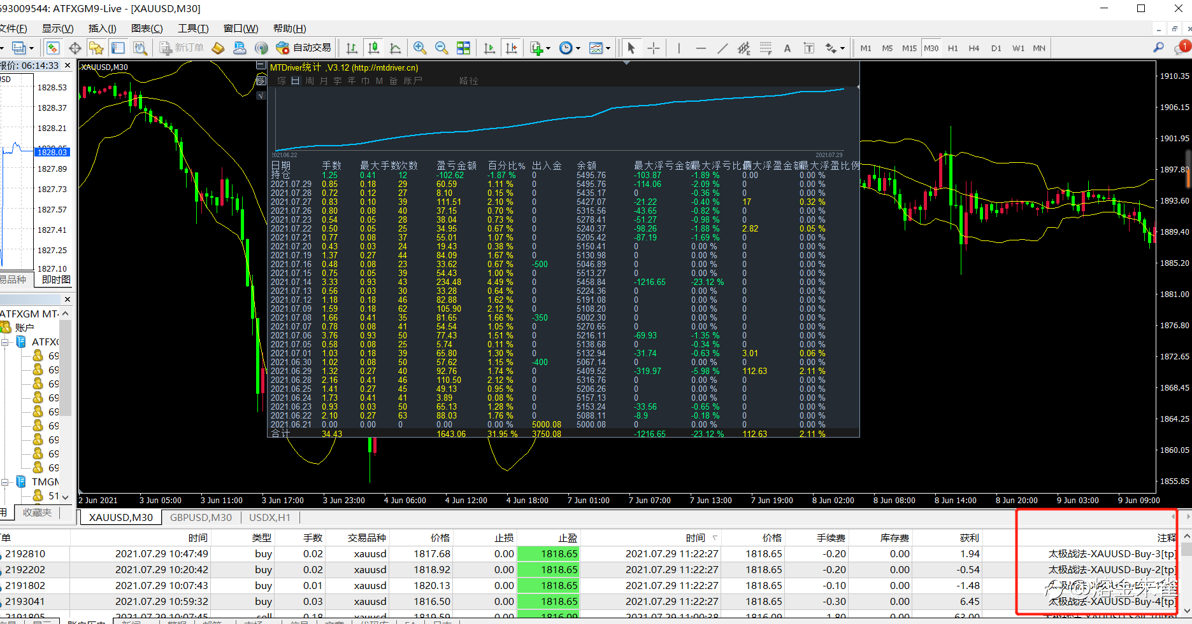Switch timeframe to M5

(x=887, y=48)
